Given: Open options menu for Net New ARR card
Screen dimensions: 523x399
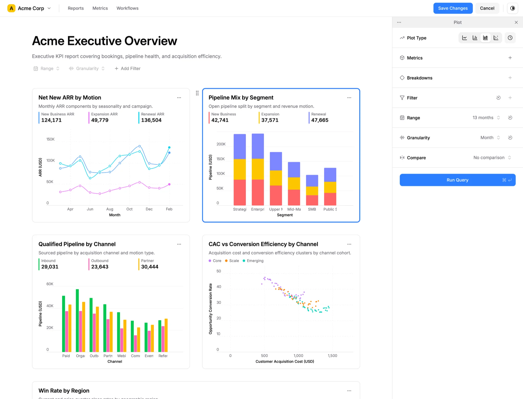Looking at the screenshot, I should (x=179, y=98).
